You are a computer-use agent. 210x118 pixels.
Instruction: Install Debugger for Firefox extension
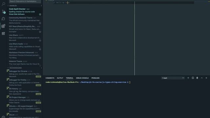38,85
